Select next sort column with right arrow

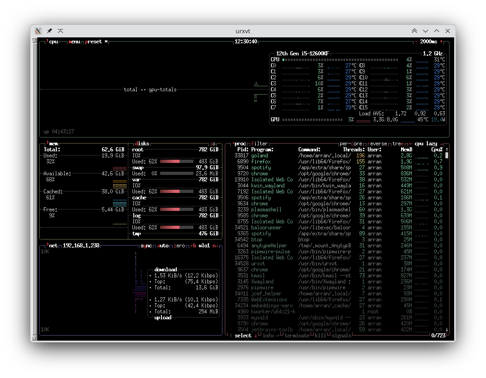441,144
